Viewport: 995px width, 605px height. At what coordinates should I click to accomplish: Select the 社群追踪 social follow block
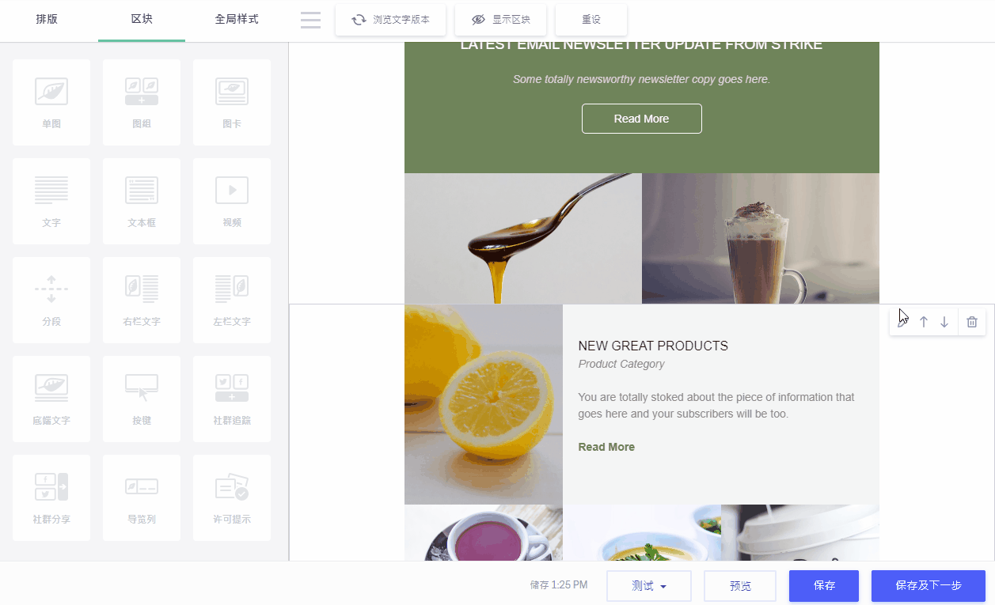pyautogui.click(x=232, y=399)
